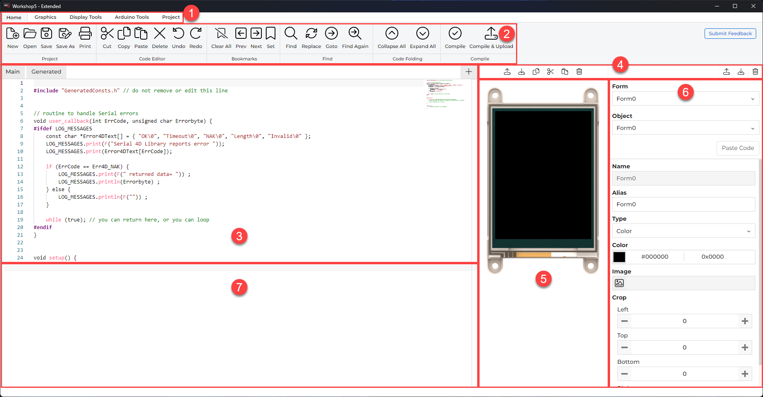Click the Submit Feedback button
Screen dimensions: 763x397
730,34
